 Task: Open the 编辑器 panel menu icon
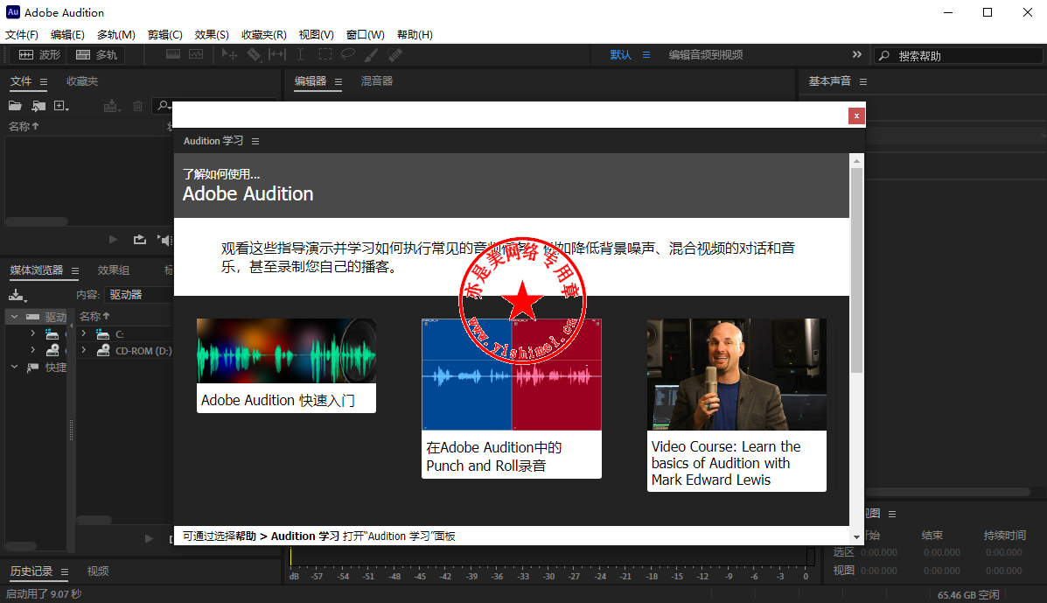(x=339, y=82)
